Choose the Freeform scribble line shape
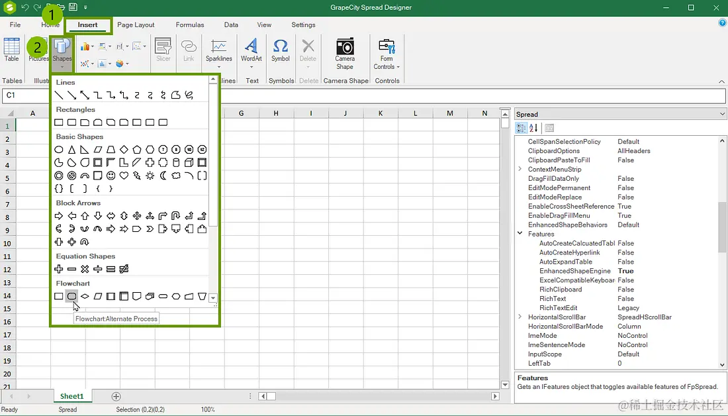Image resolution: width=728 pixels, height=416 pixels. [189, 95]
